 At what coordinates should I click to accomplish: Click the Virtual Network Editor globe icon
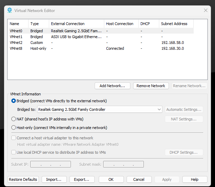(10, 10)
